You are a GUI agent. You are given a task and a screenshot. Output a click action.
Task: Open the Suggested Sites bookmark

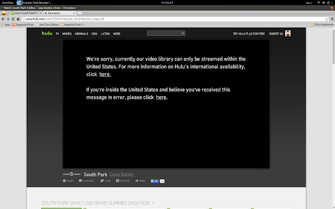tap(23, 25)
